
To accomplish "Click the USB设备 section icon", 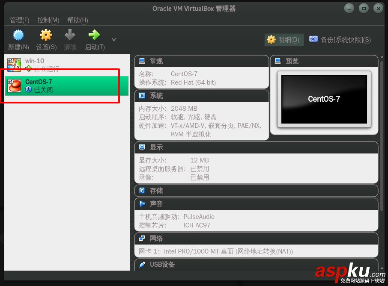I will point(143,265).
